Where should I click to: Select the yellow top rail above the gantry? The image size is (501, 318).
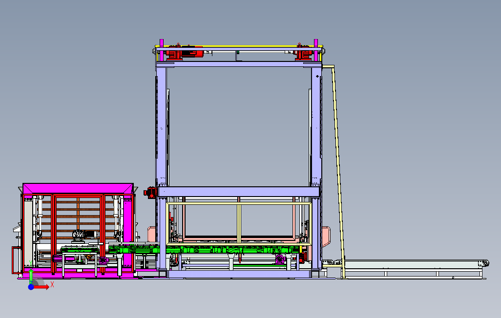pos(239,46)
